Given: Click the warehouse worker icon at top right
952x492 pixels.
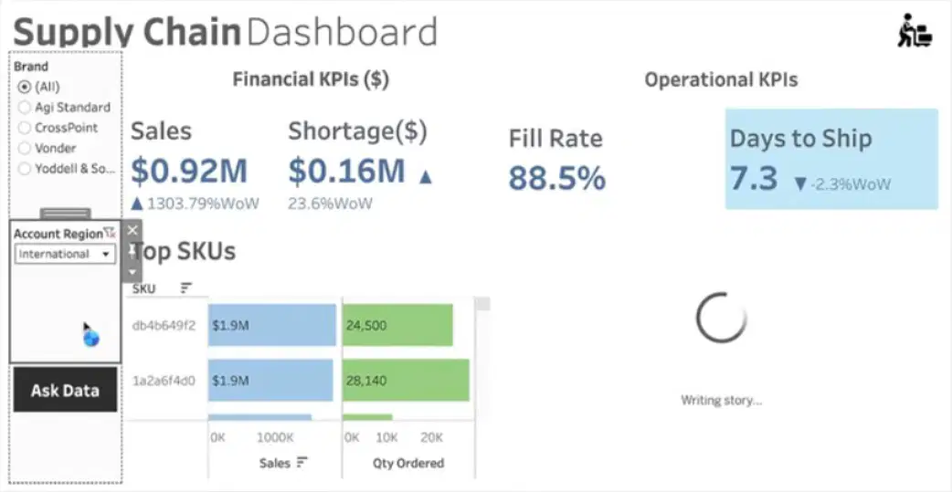Looking at the screenshot, I should coord(915,30).
